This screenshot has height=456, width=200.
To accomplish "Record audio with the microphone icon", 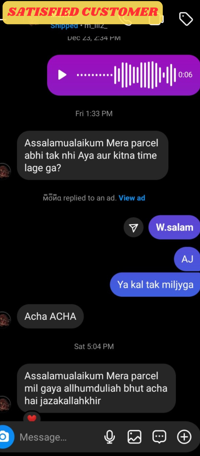I will pos(109,437).
